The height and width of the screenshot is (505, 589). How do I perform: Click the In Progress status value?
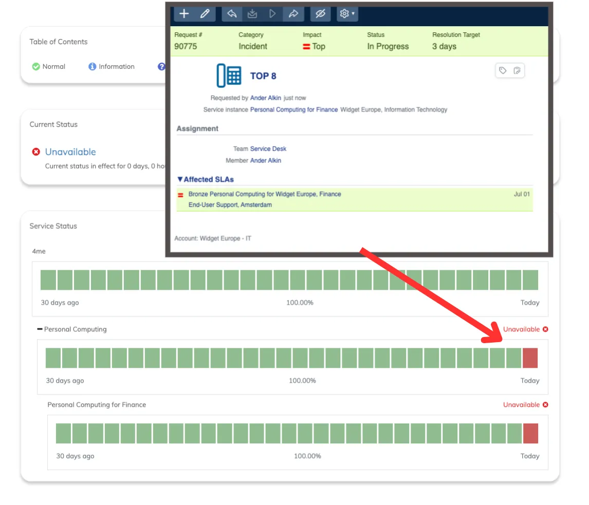388,47
